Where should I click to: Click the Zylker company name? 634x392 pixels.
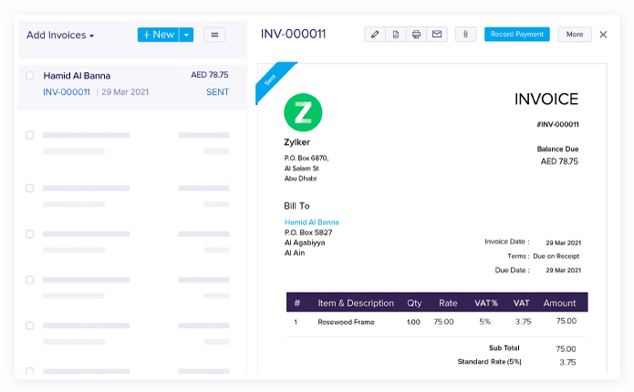pos(296,142)
